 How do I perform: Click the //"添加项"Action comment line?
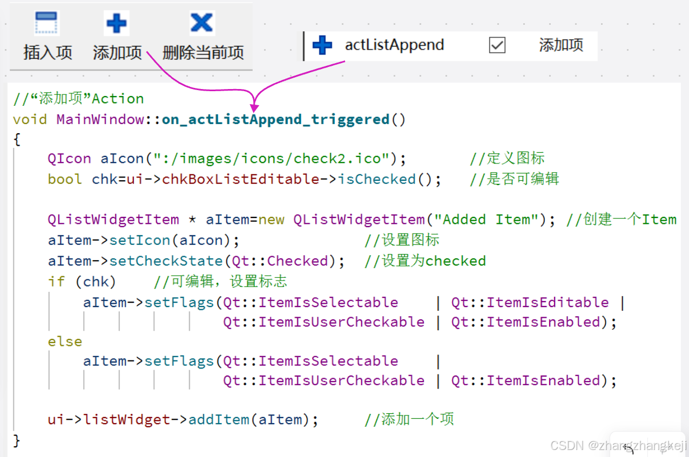coord(79,99)
